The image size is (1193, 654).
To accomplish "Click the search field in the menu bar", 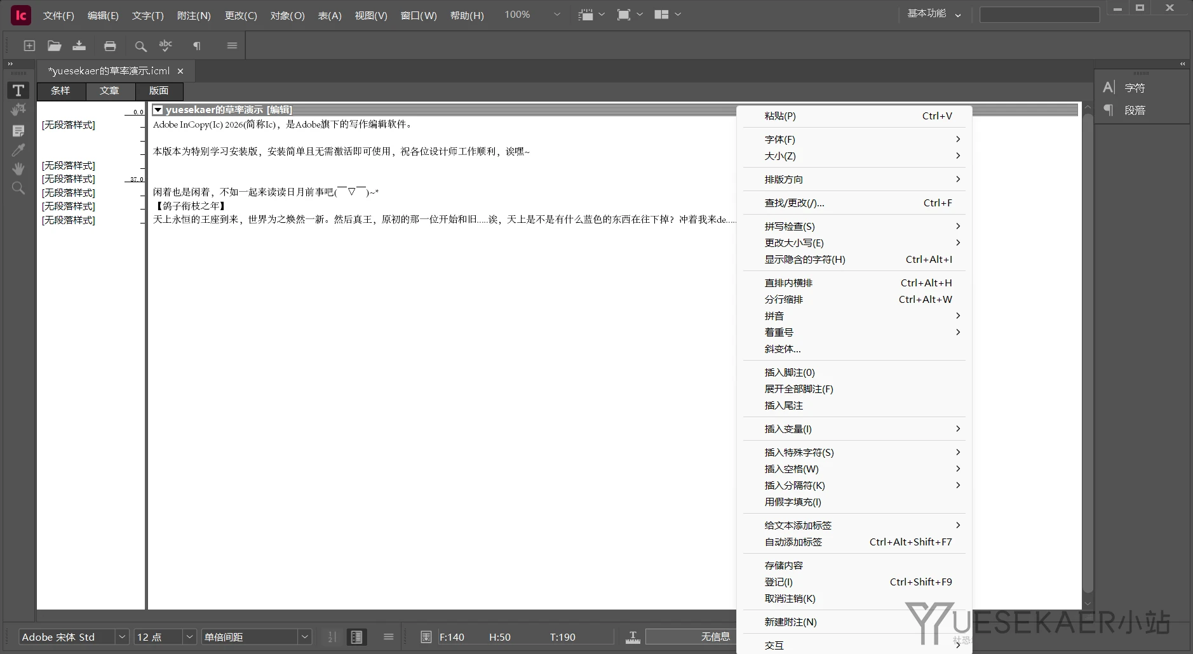I will [x=1039, y=15].
